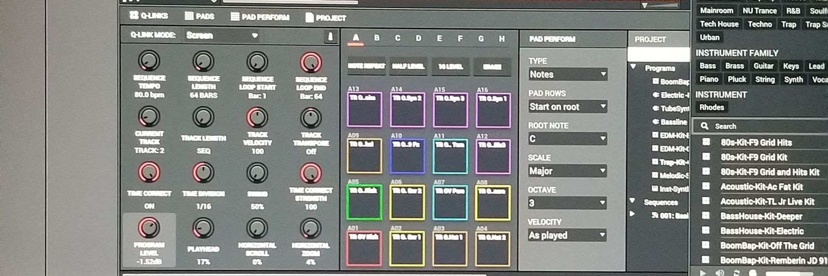
Task: Toggle the Techno genre tag filter
Action: tap(760, 24)
